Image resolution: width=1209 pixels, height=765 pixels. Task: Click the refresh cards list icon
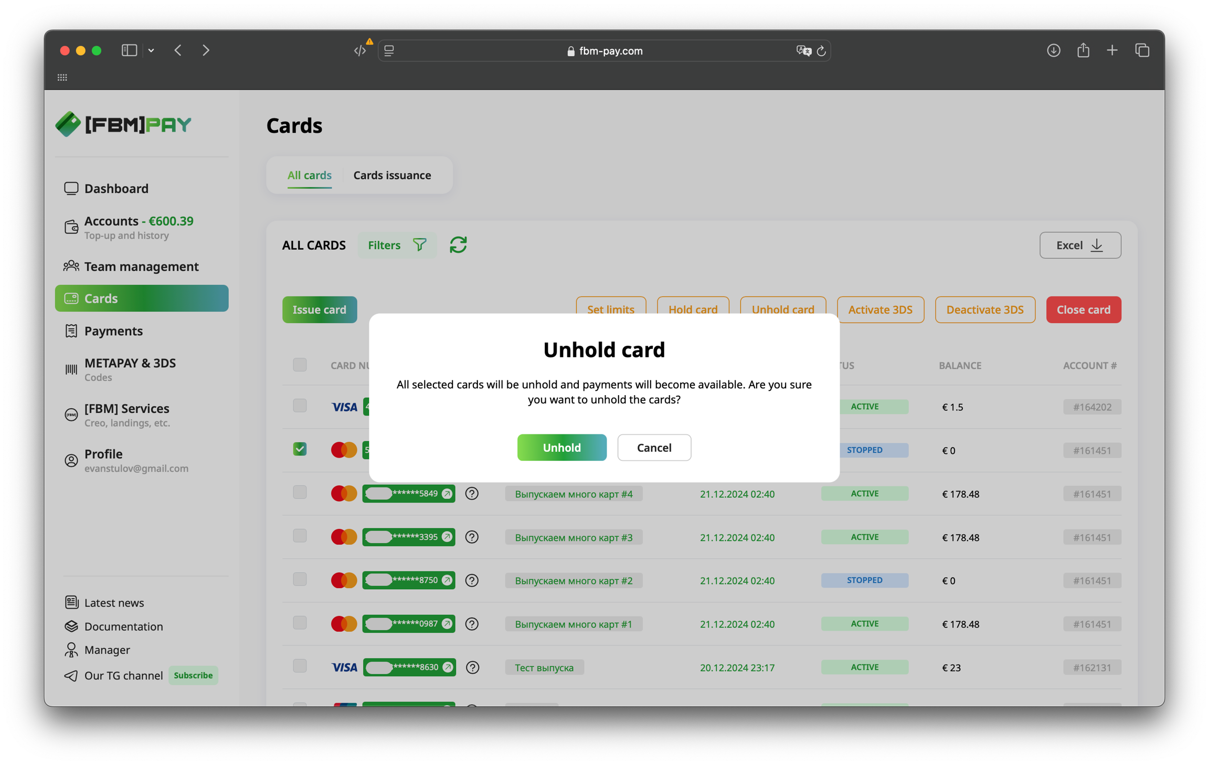pyautogui.click(x=458, y=245)
